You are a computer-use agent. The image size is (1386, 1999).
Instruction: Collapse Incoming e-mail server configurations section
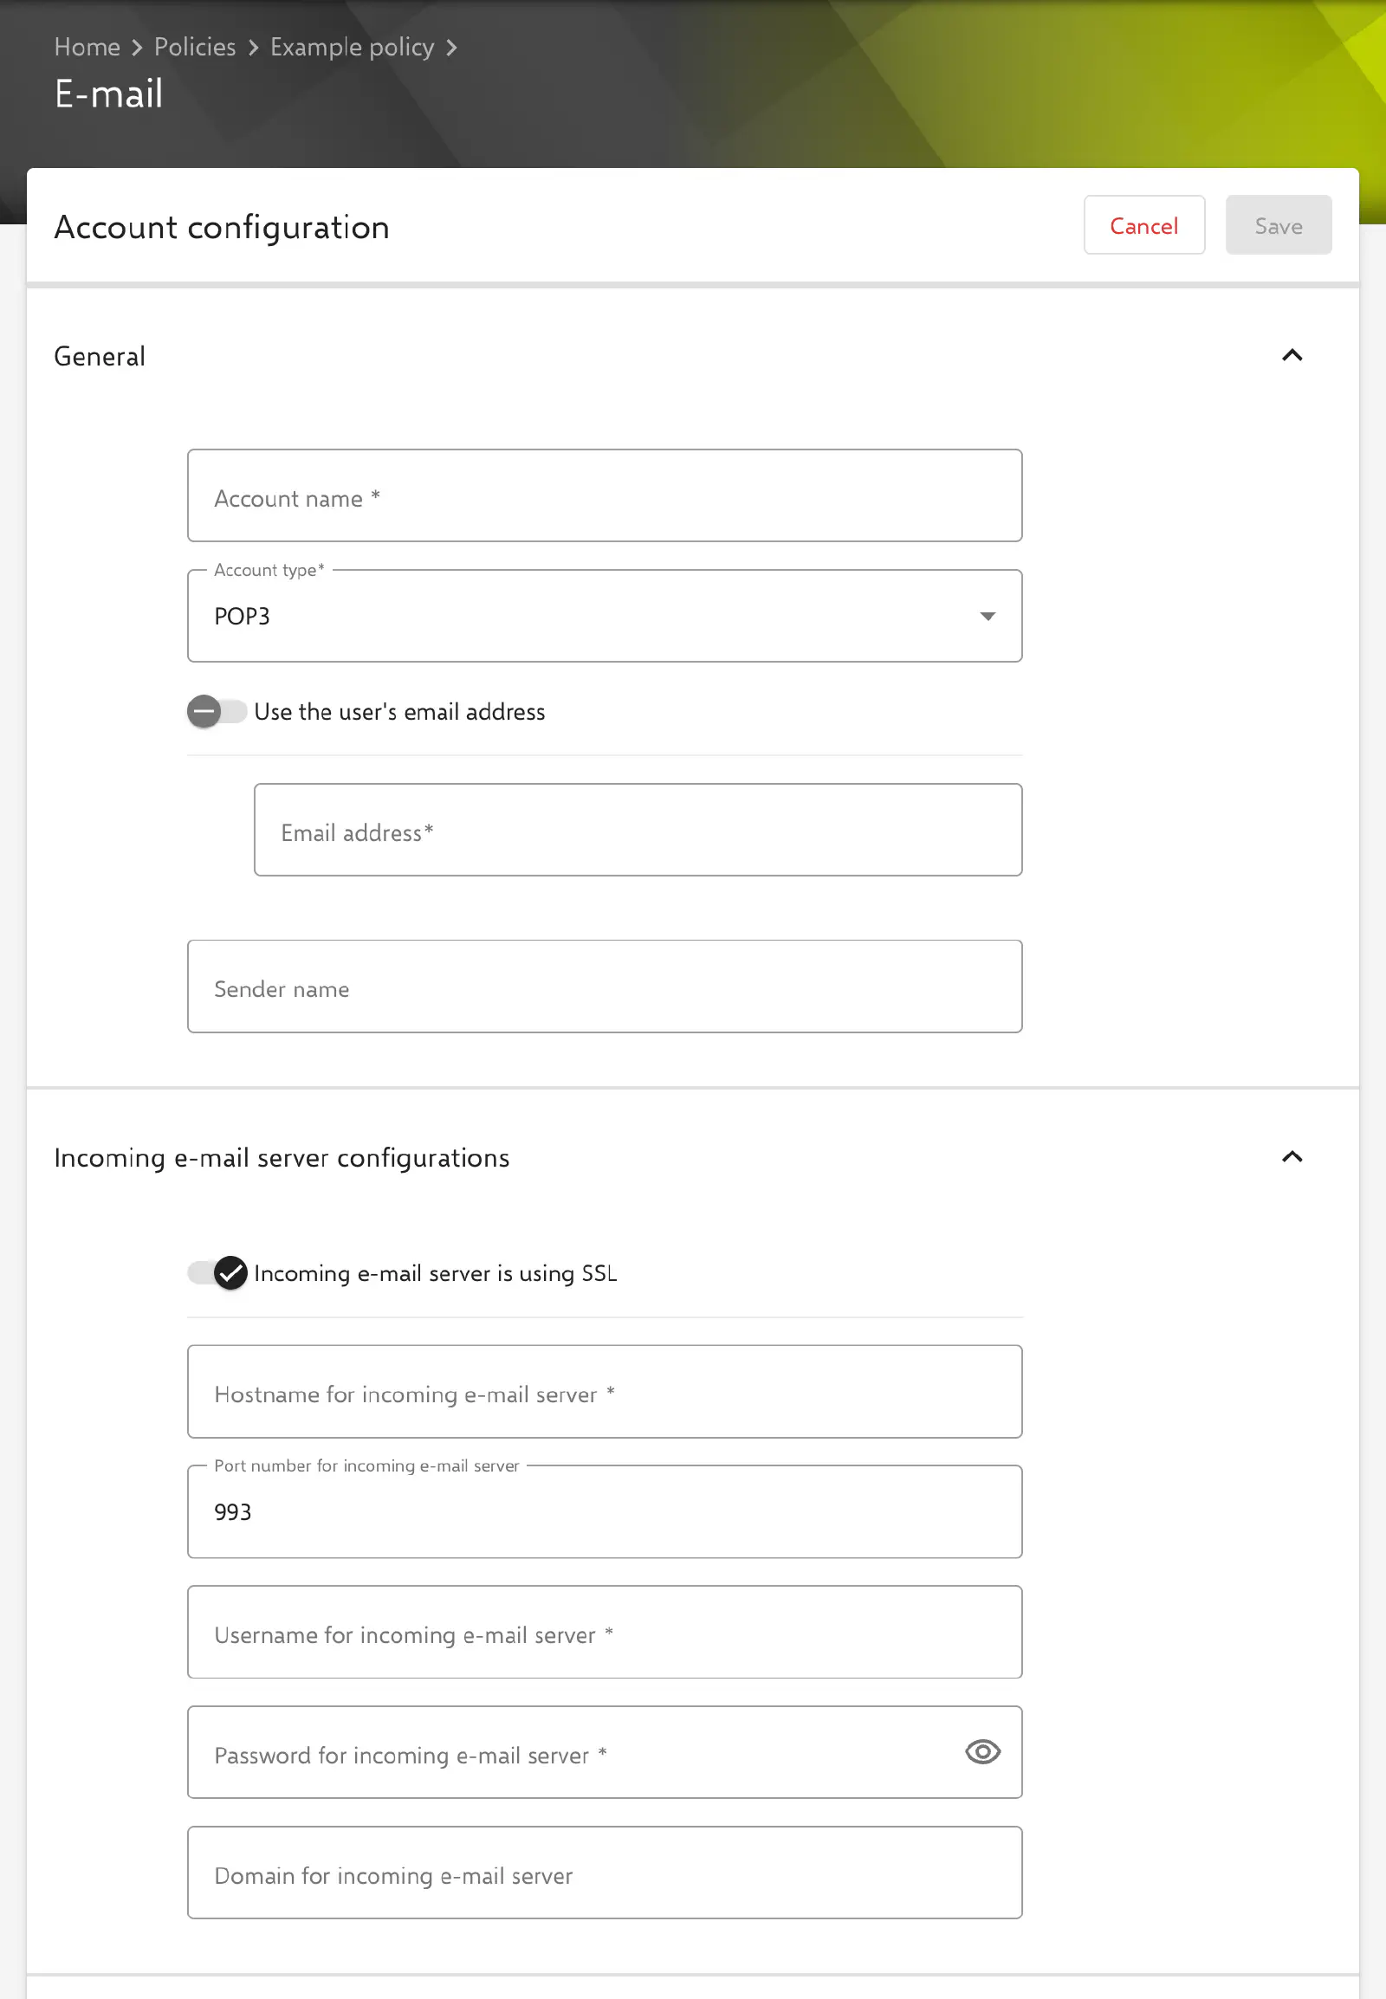pyautogui.click(x=1292, y=1156)
